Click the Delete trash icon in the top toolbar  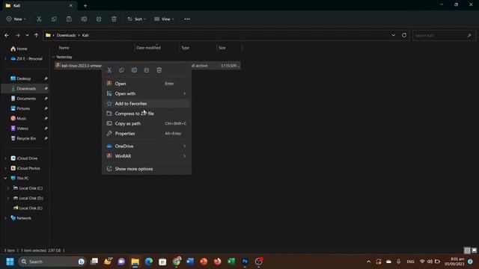[x=114, y=19]
